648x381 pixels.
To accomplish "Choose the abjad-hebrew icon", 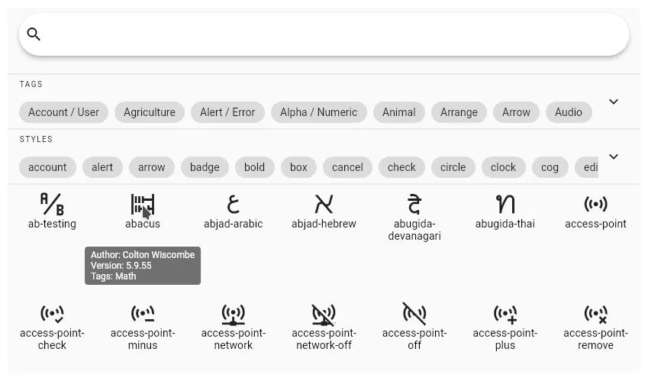I will coord(324,205).
